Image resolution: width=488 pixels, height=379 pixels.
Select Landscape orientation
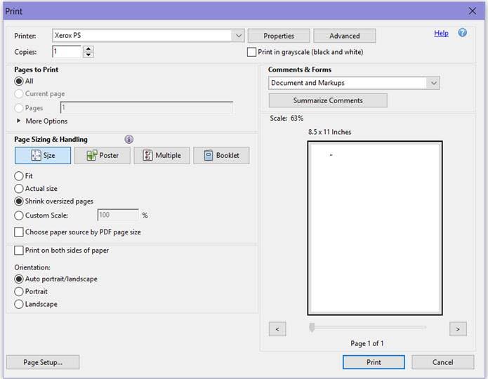click(19, 304)
